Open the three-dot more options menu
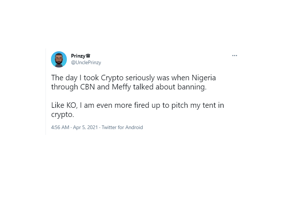The image size is (302, 198). 234,56
